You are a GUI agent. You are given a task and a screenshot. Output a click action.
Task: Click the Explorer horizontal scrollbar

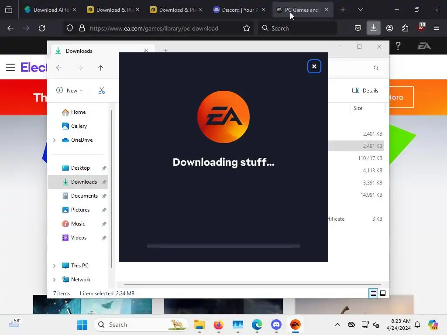click(x=252, y=284)
